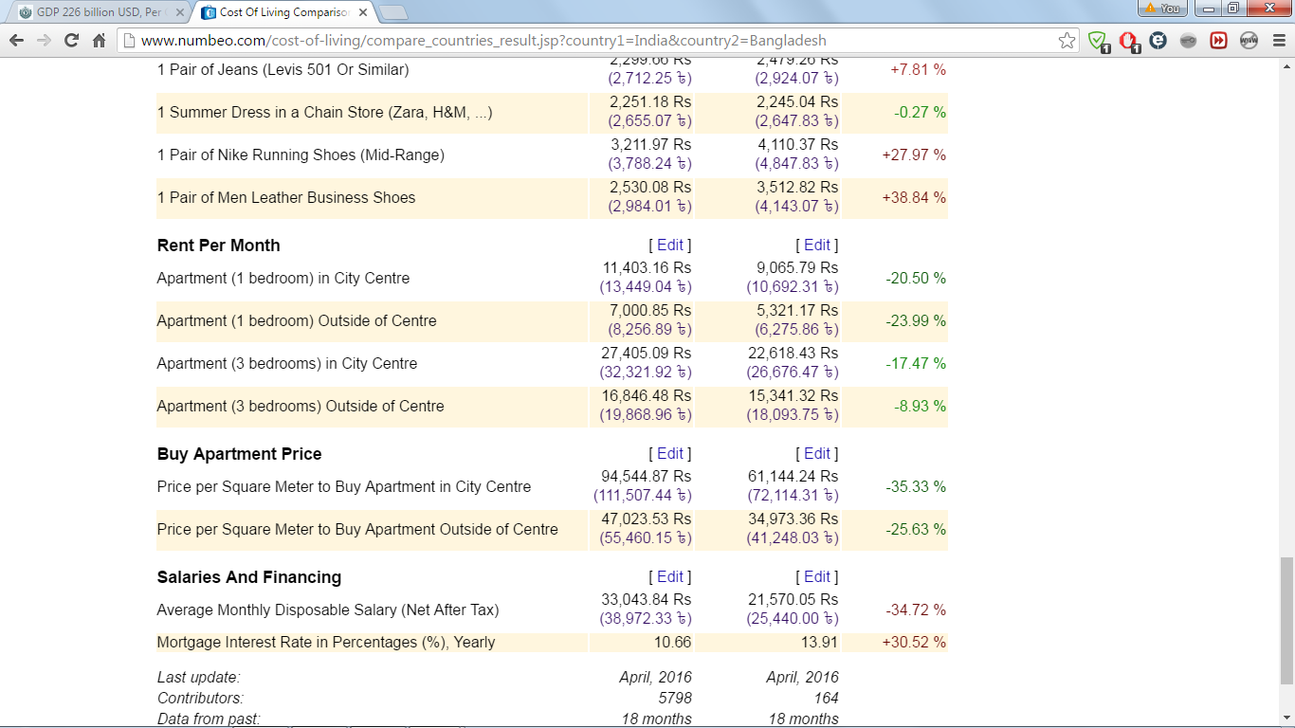Click the 11,403.16 Rs value
The height and width of the screenshot is (728, 1295).
647,268
